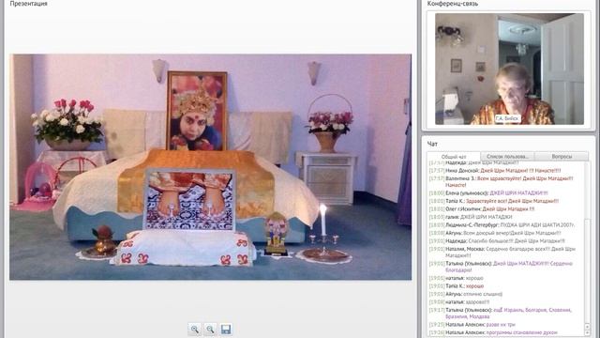Click the presentation slide image

(x=210, y=167)
